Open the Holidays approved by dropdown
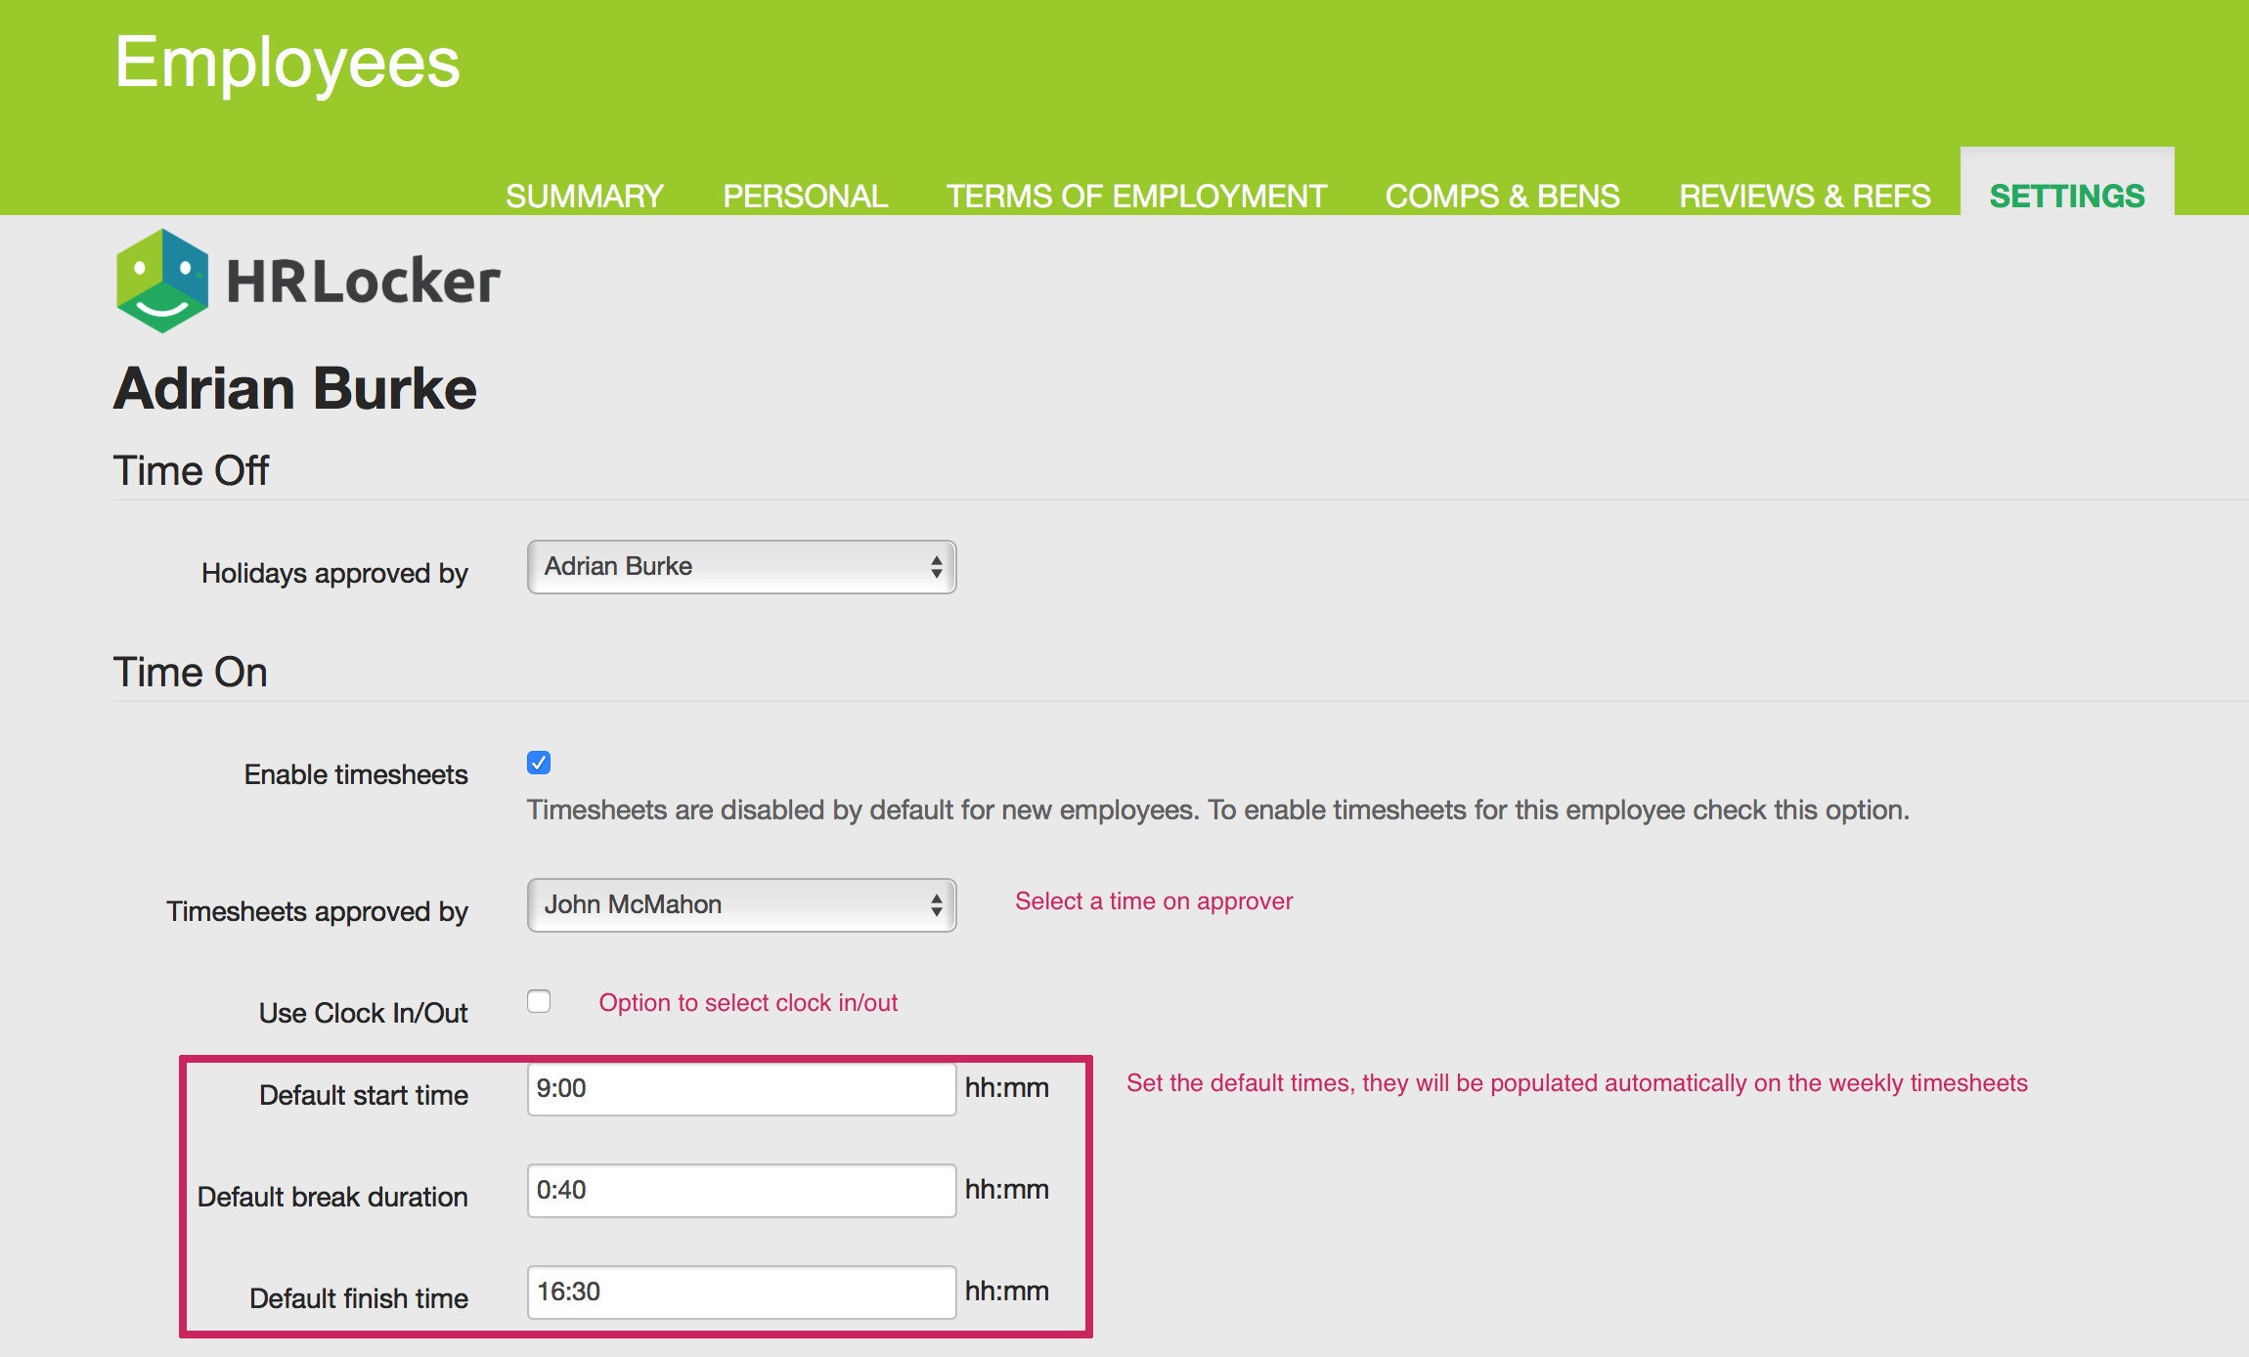2249x1357 pixels. point(740,567)
